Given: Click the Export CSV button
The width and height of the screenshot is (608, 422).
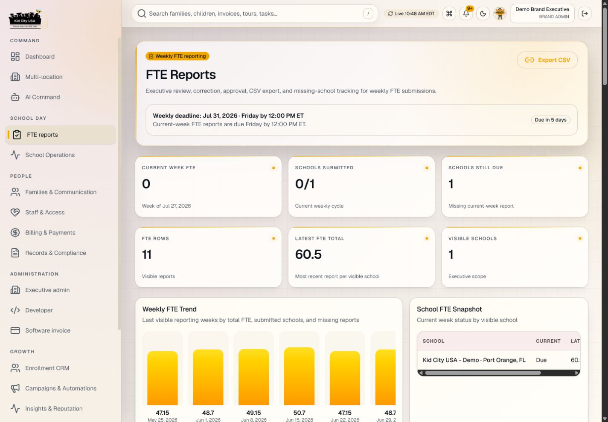Looking at the screenshot, I should pos(547,60).
